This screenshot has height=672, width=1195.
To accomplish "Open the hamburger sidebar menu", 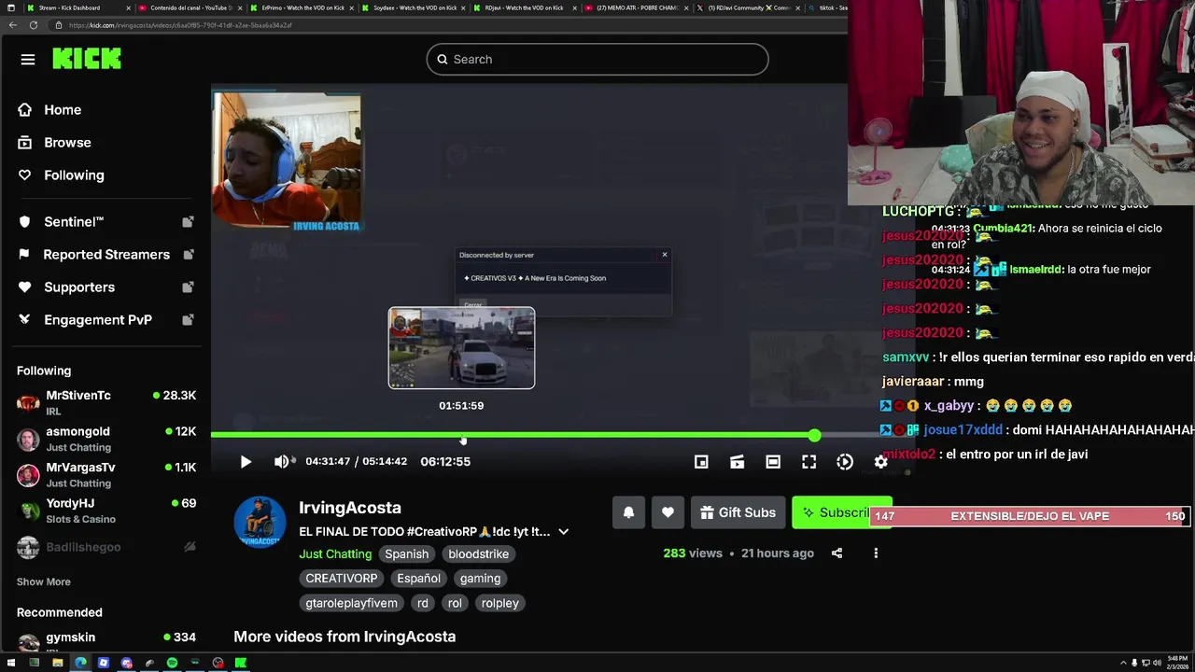I will click(28, 60).
